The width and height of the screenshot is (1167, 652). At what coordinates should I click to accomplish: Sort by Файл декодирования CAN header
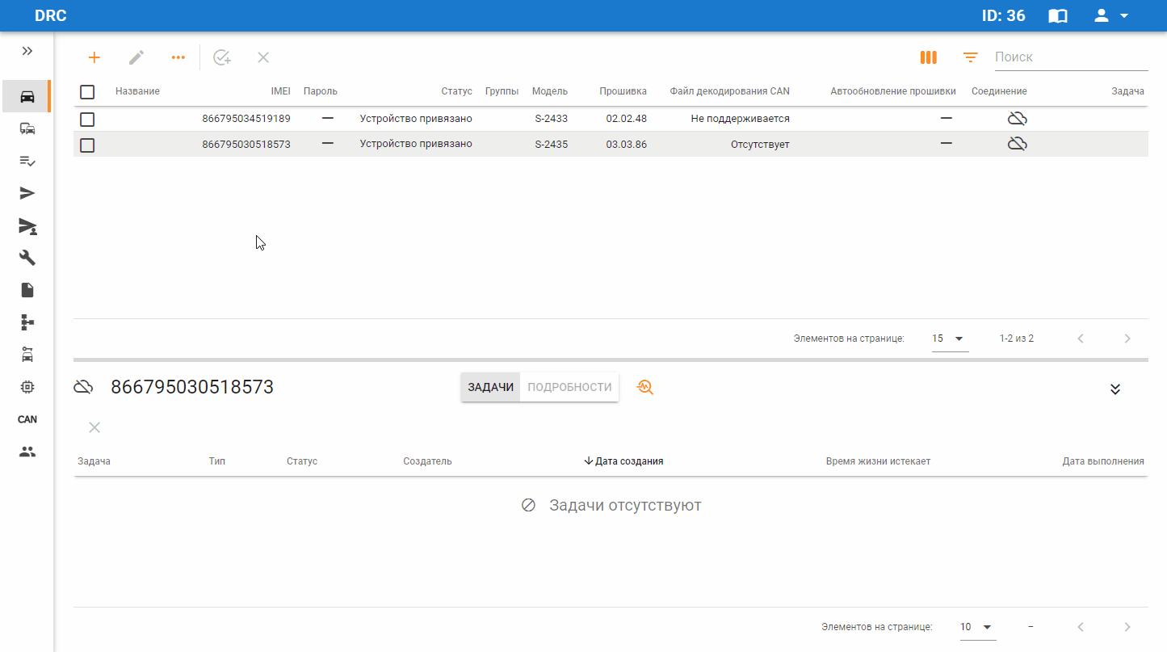click(729, 91)
